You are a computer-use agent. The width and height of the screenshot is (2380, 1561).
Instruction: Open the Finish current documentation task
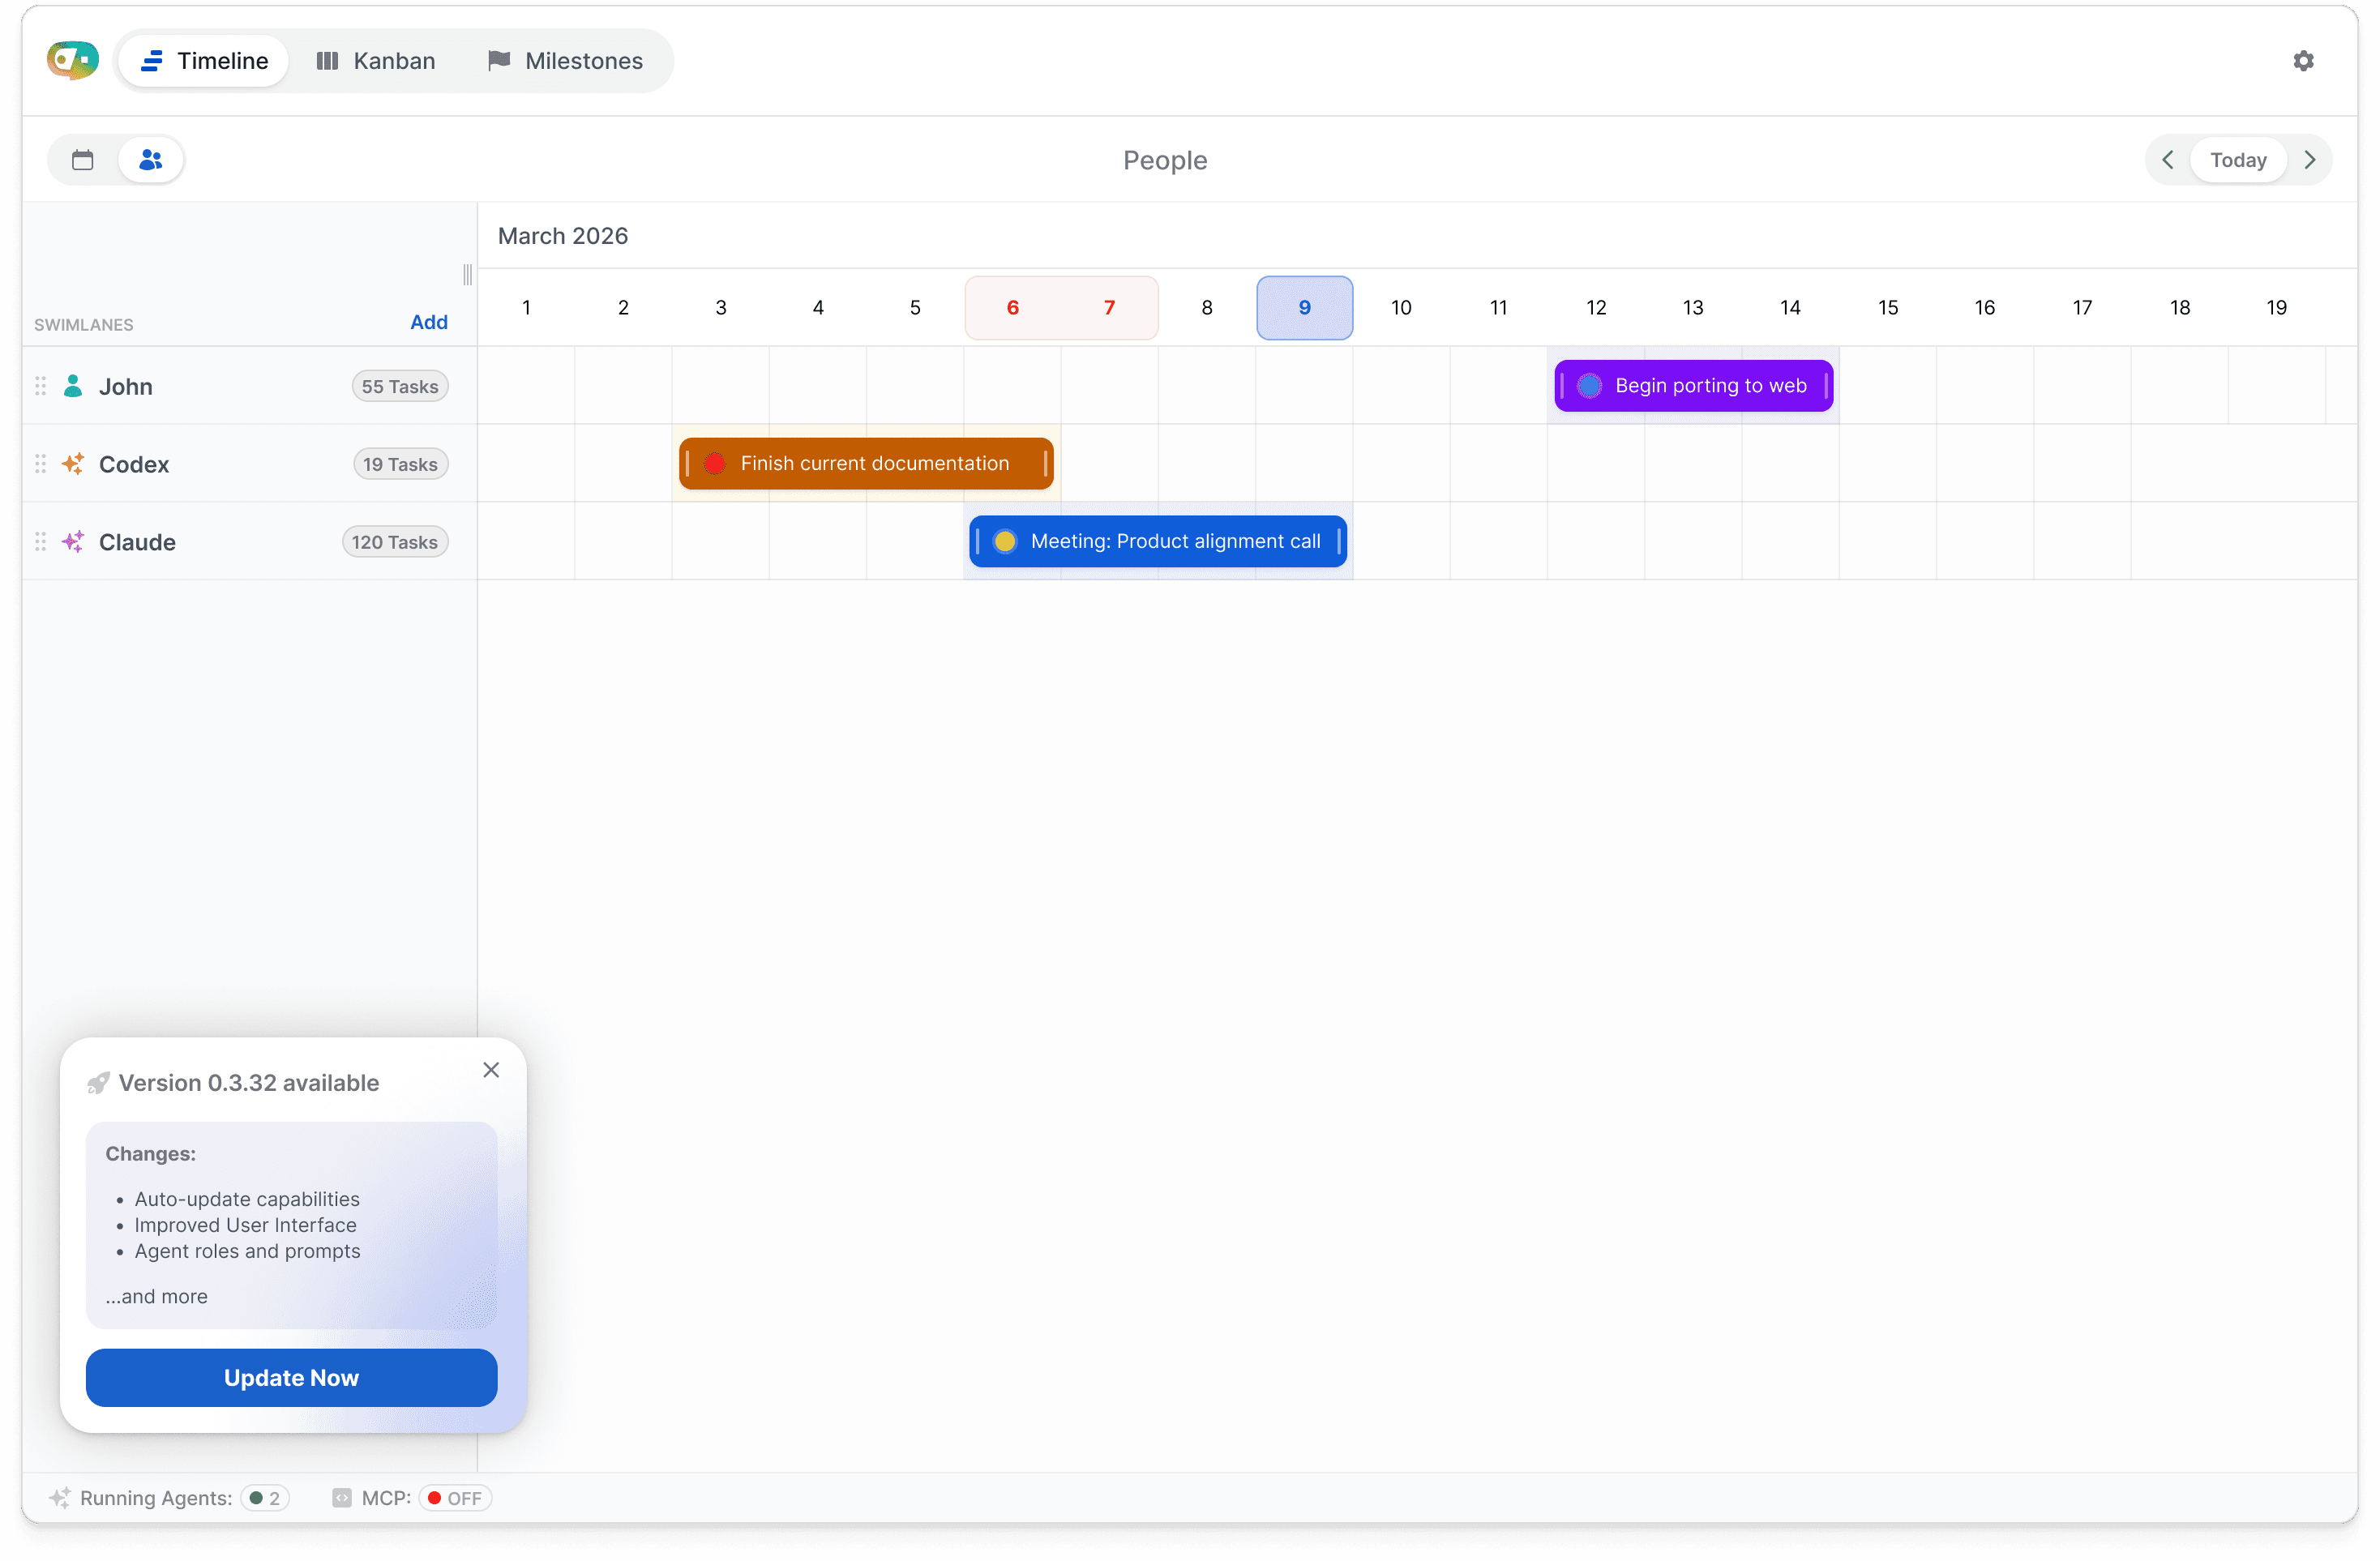click(x=866, y=464)
